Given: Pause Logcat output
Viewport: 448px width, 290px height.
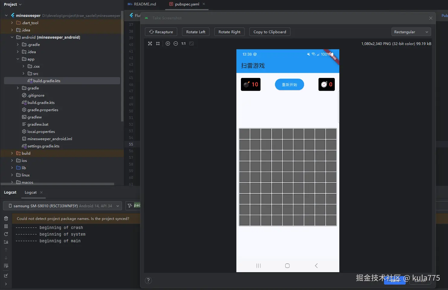Looking at the screenshot, I should coord(6,226).
